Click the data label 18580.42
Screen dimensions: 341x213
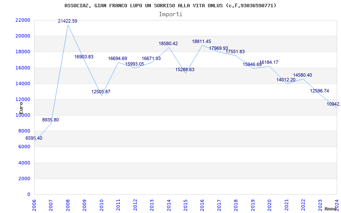pyautogui.click(x=168, y=44)
